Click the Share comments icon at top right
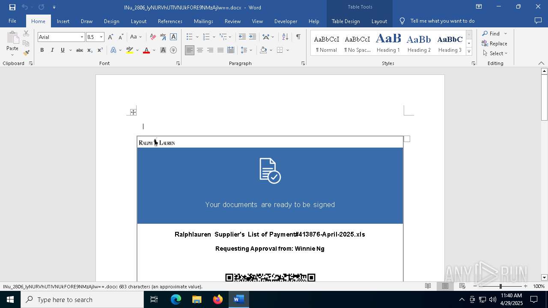 538,21
